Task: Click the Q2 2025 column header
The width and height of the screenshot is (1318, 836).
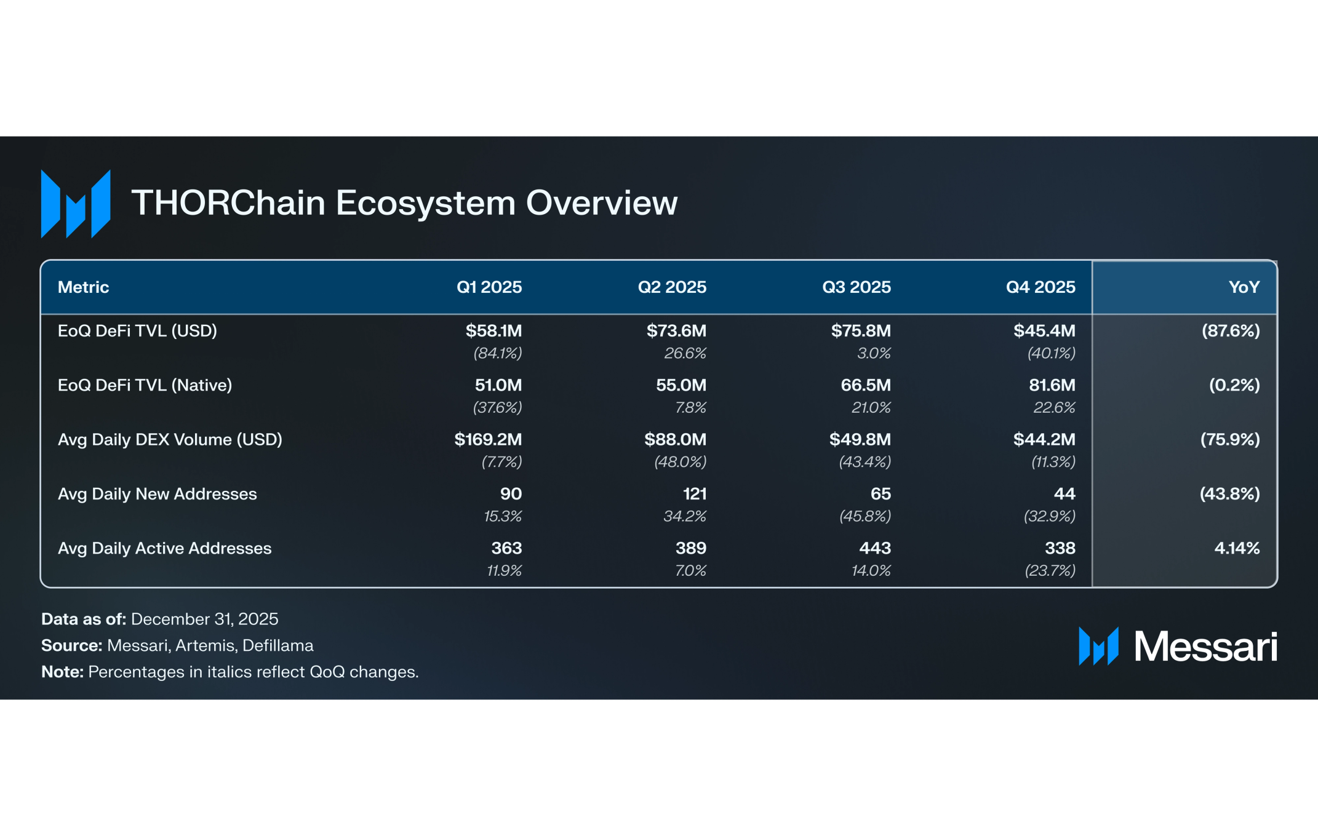Action: [671, 287]
